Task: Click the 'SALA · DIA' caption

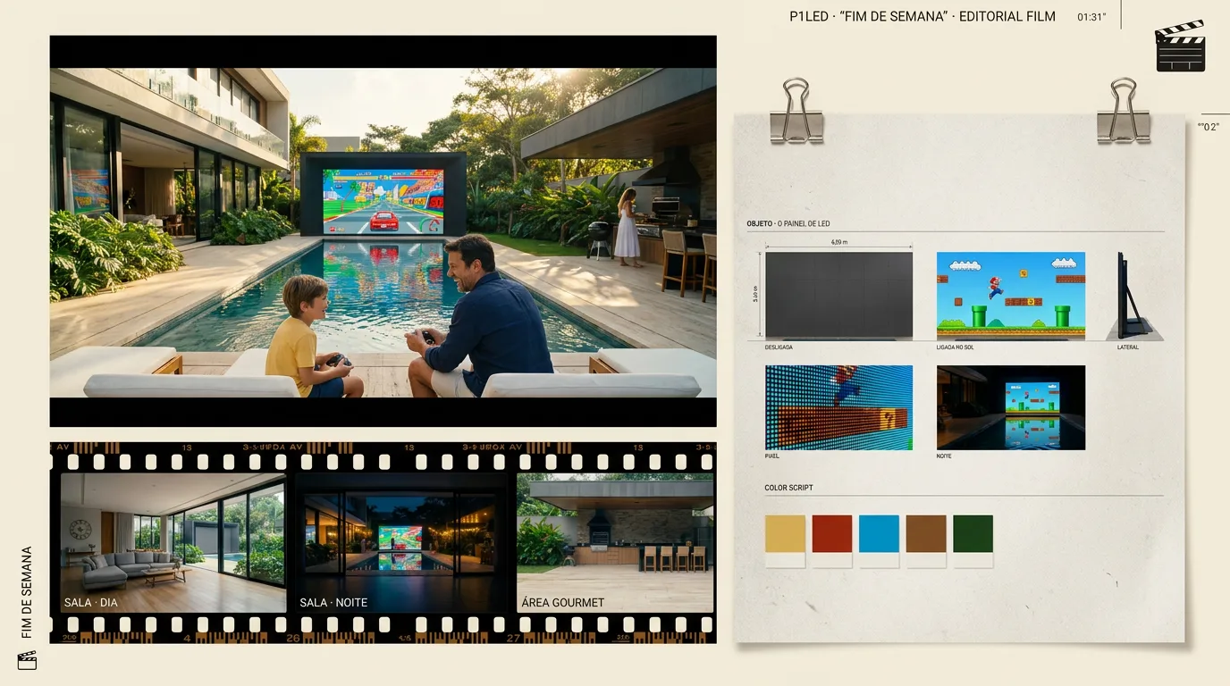Action: tap(91, 602)
